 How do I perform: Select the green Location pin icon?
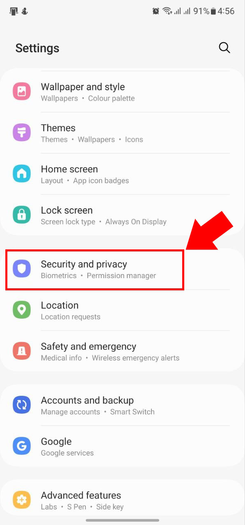(22, 310)
